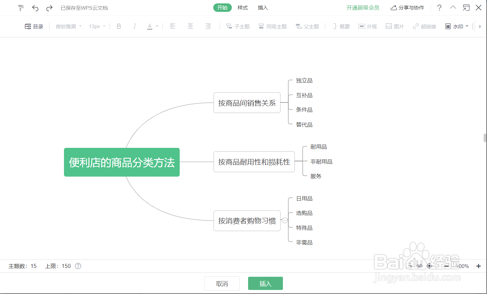
Task: Click the restore window icon
Action: pyautogui.click(x=466, y=7)
